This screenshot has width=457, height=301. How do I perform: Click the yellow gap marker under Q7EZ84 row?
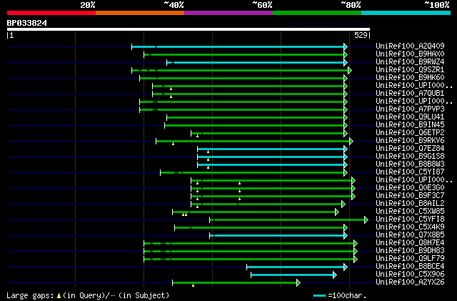[x=208, y=152]
